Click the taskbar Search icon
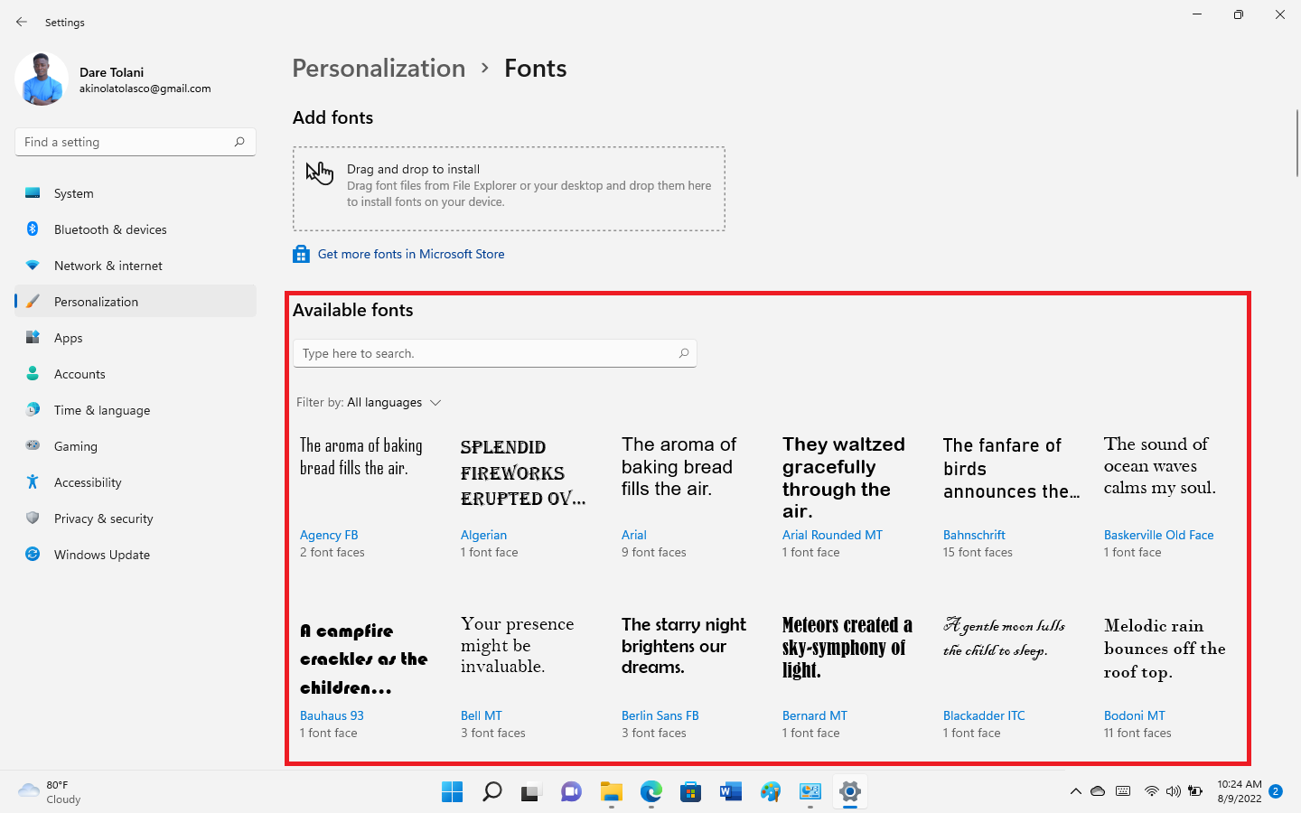 492,792
